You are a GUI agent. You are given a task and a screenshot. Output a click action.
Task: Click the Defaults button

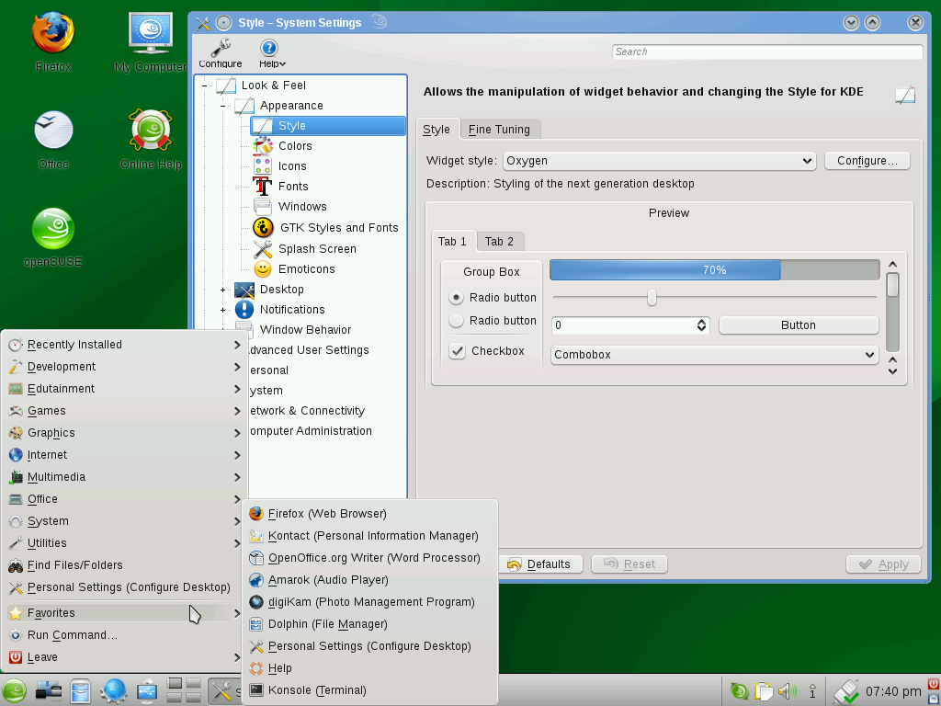point(540,564)
